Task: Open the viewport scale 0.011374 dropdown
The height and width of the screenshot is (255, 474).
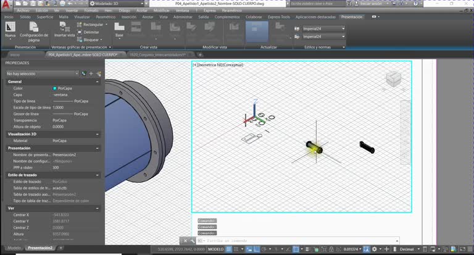Action: tap(352, 249)
